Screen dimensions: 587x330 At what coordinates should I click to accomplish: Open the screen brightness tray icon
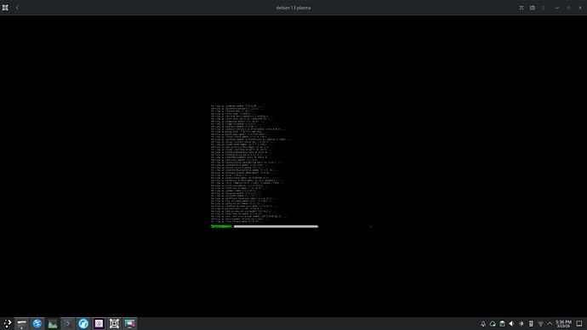[x=521, y=324]
